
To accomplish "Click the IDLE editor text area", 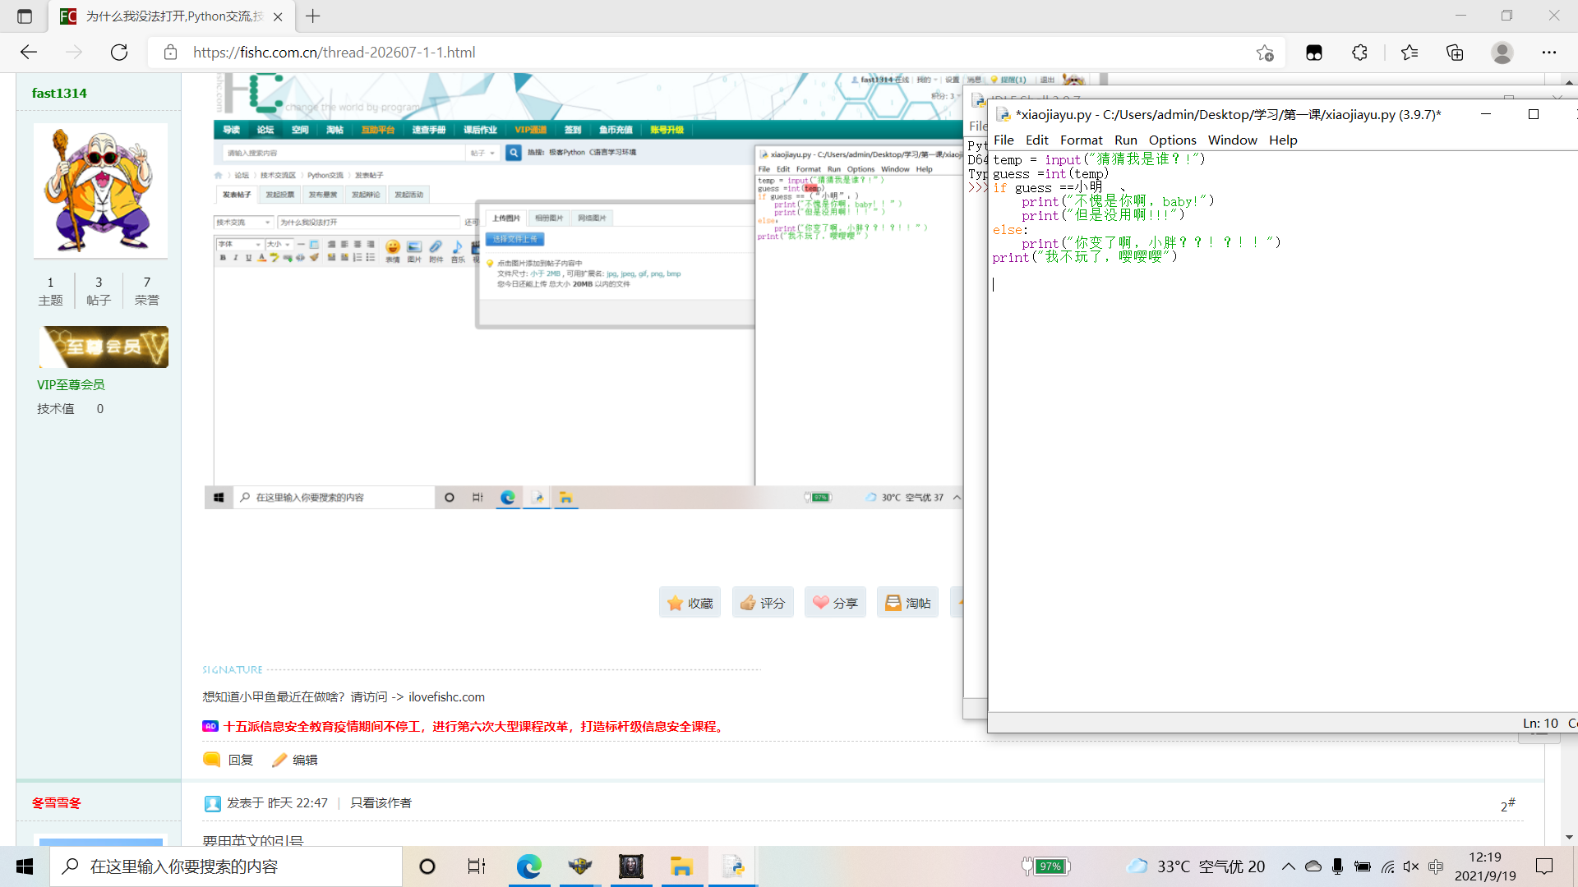I will coord(1282,431).
